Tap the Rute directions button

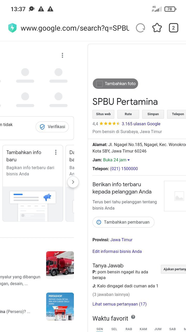[x=128, y=114]
